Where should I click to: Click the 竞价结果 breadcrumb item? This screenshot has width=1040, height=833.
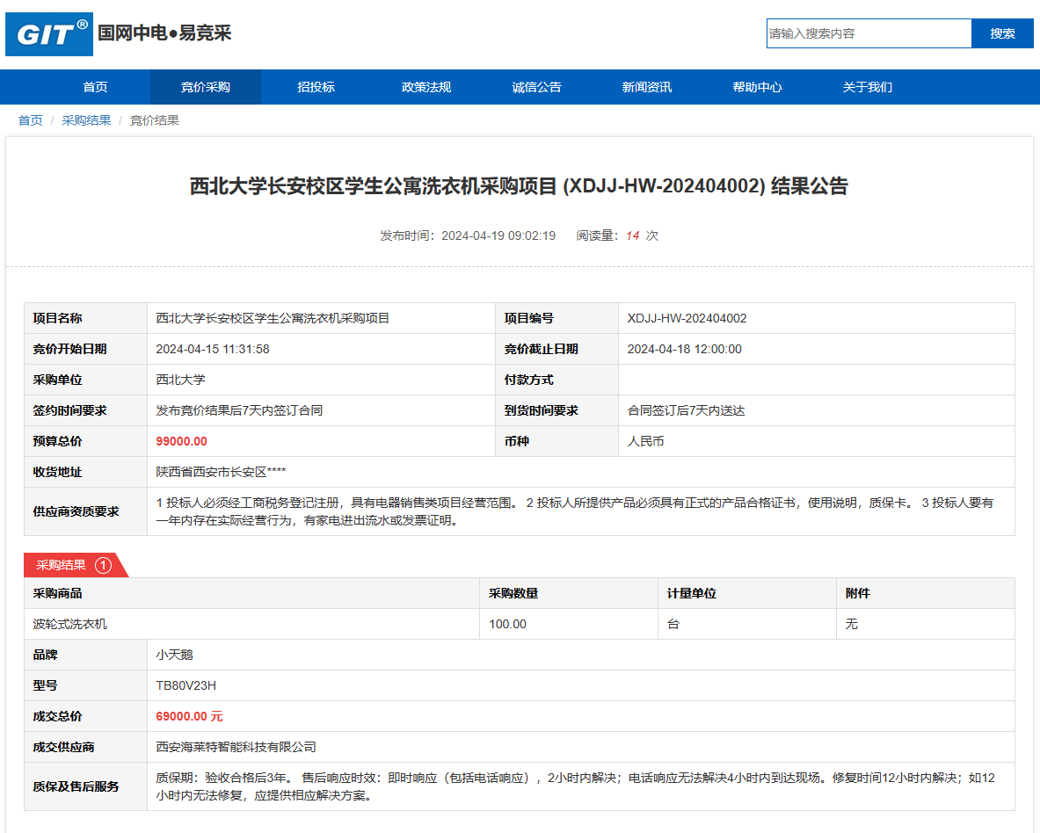point(155,120)
